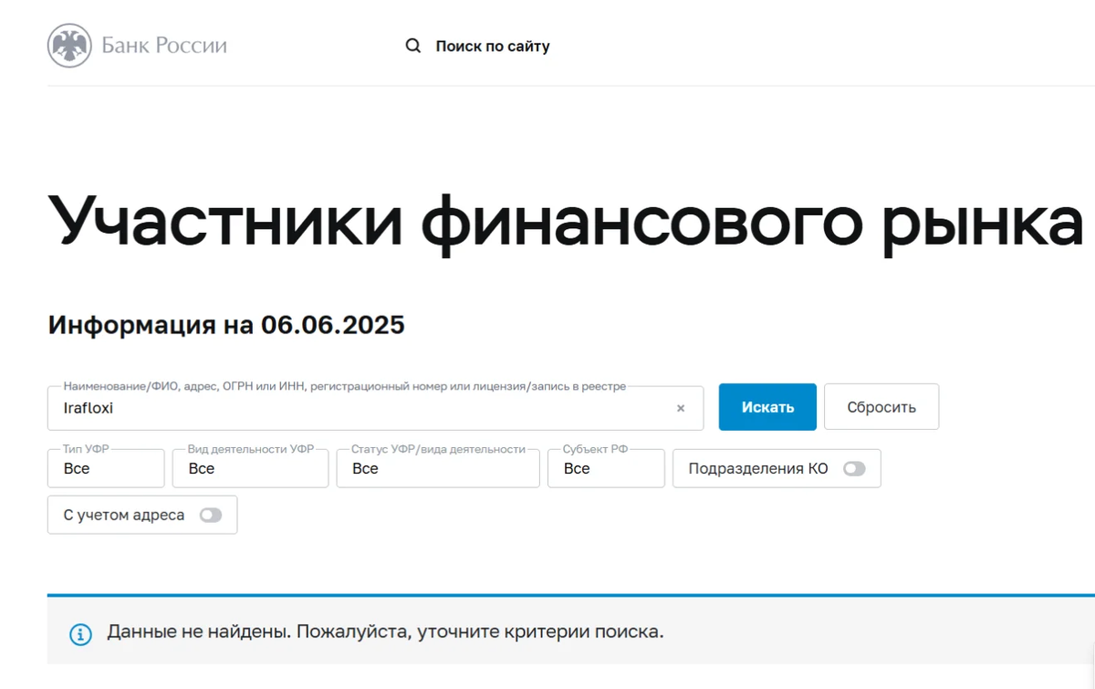Click the Bank of Russia eagle emblem

point(70,46)
